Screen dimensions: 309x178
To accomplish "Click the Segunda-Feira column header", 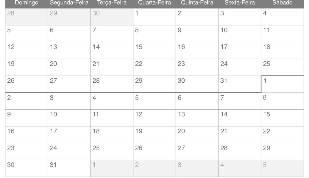I will click(x=69, y=3).
